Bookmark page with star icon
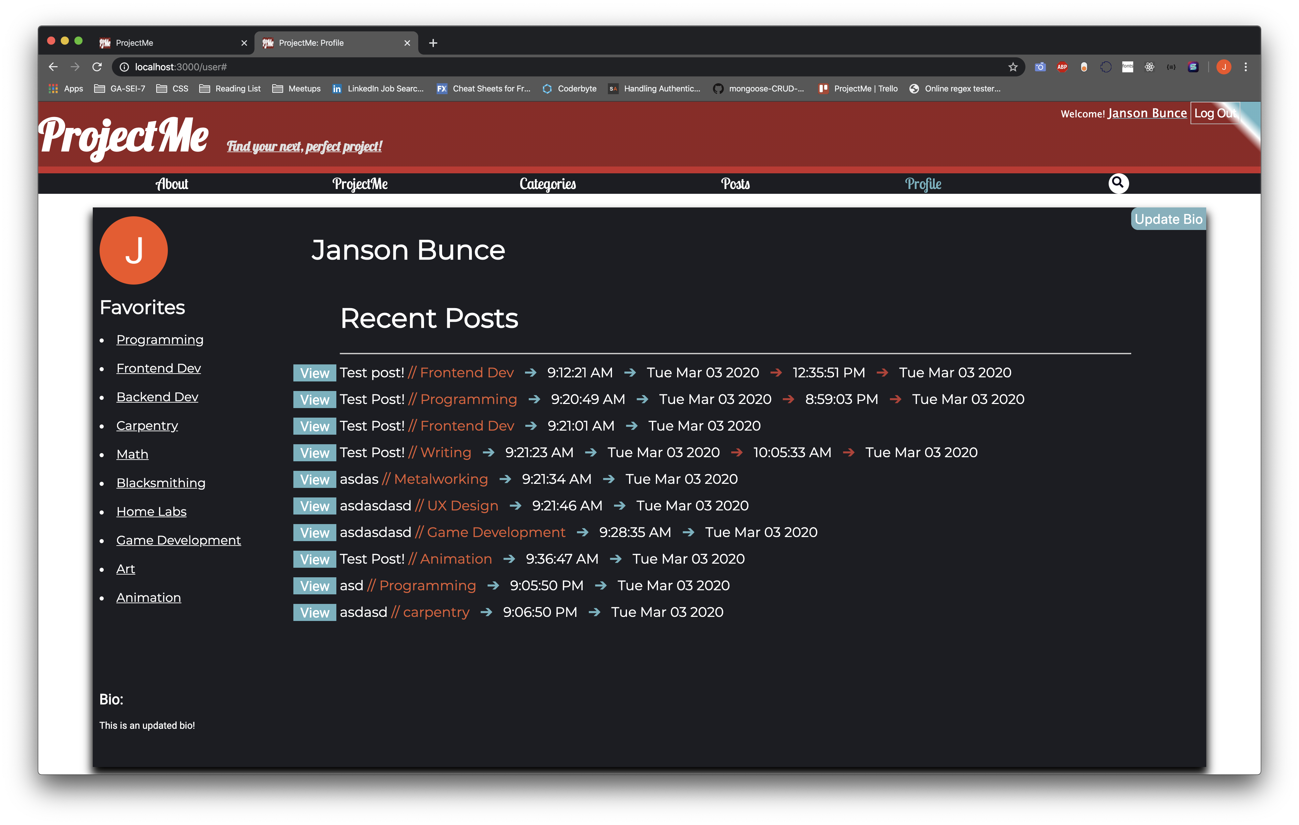This screenshot has height=825, width=1299. (1012, 67)
